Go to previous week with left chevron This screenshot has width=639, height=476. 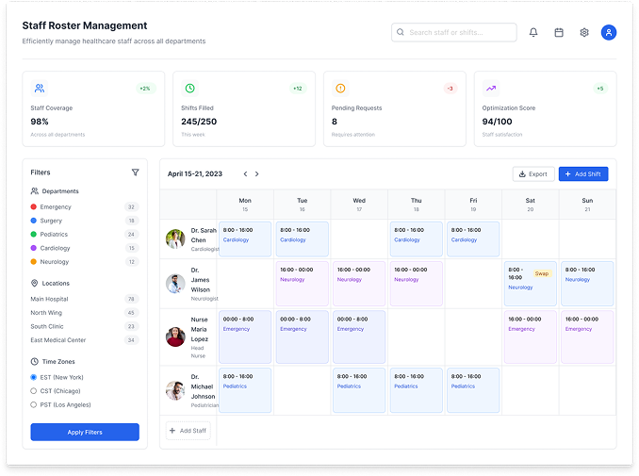(245, 174)
